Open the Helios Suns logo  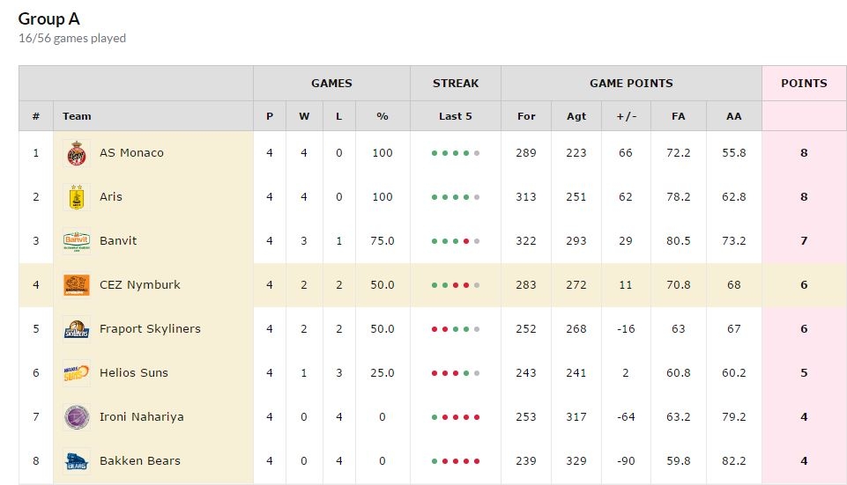coord(76,373)
